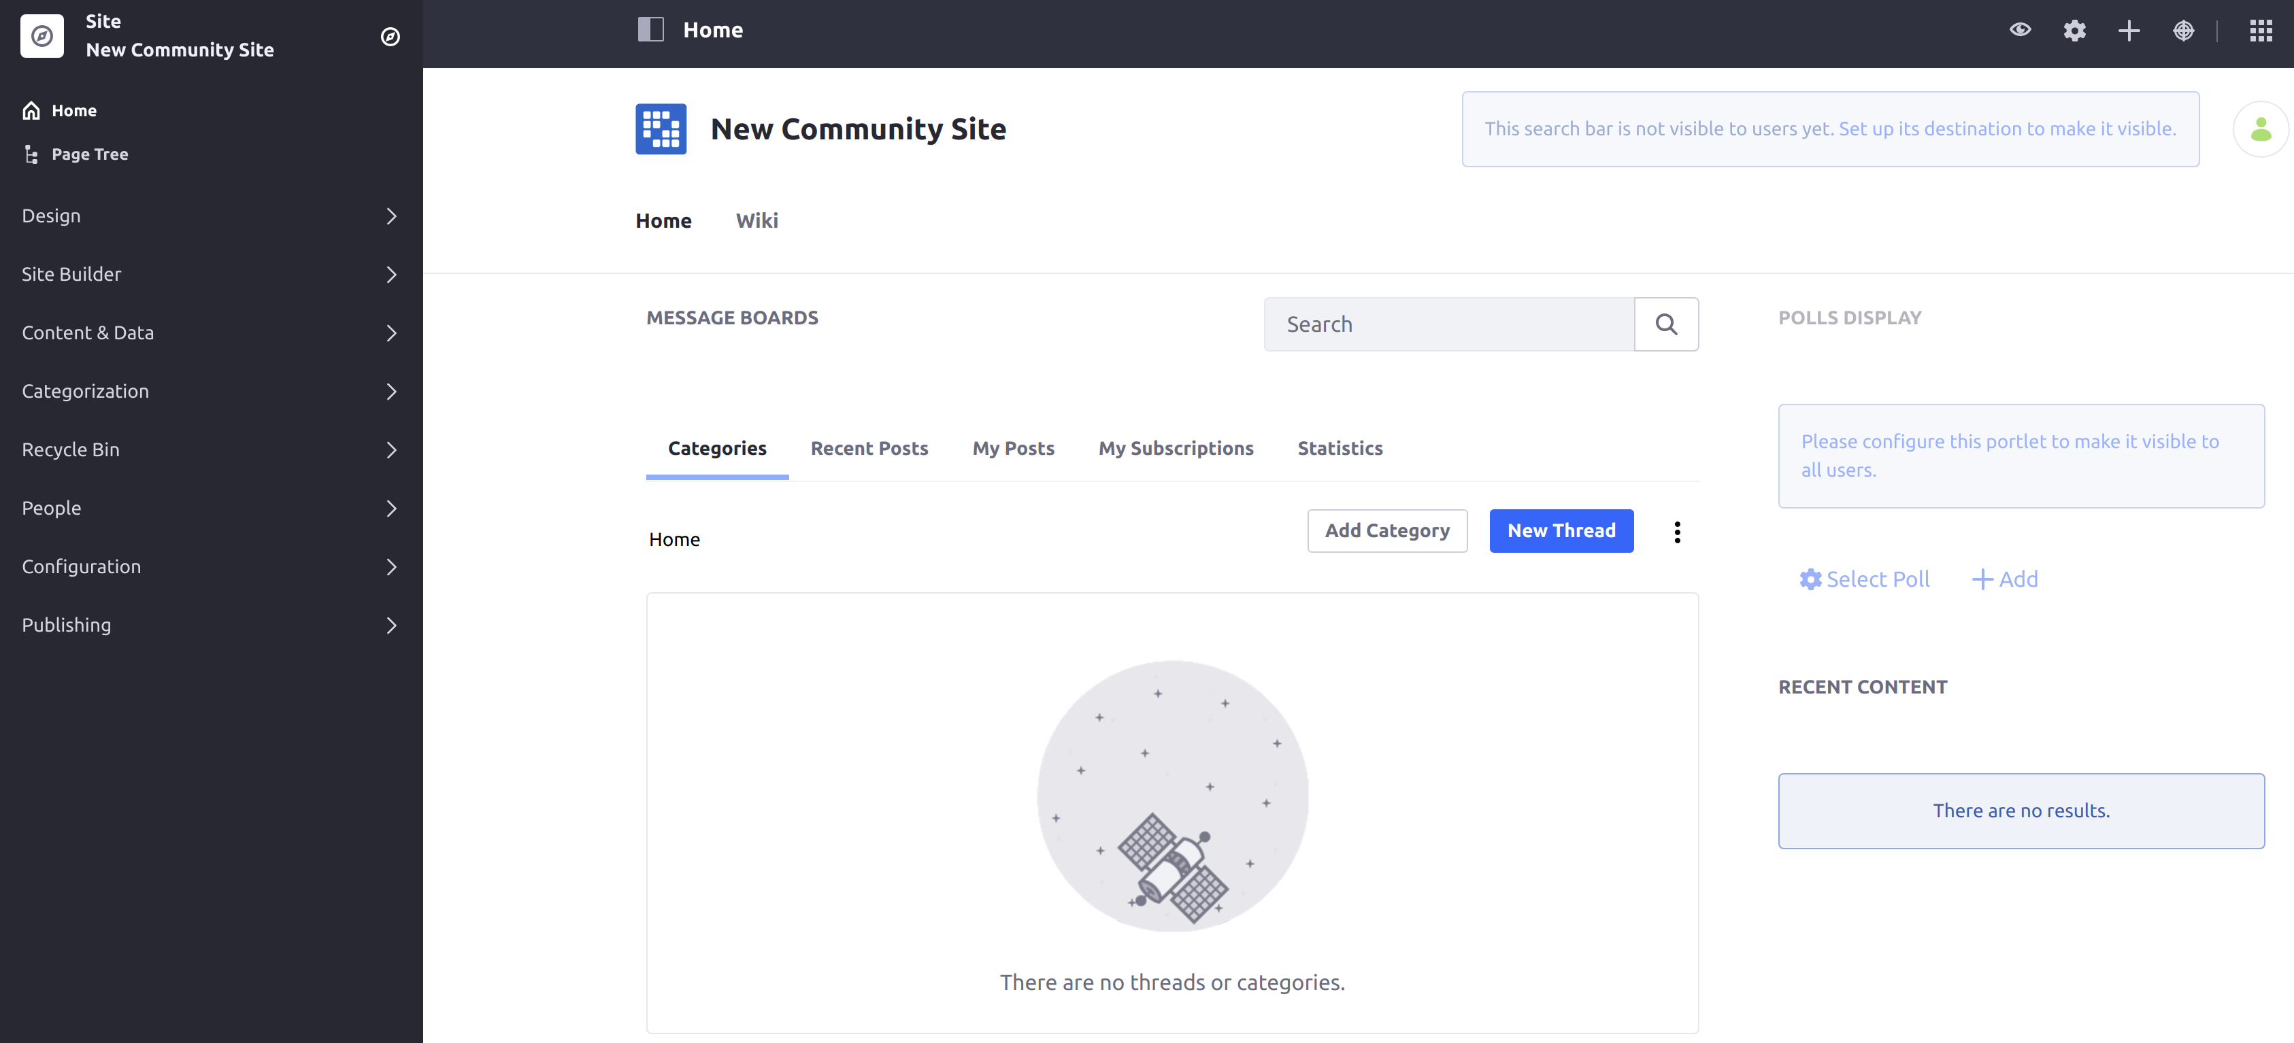This screenshot has width=2294, height=1043.
Task: Click the New Thread button
Action: (x=1561, y=530)
